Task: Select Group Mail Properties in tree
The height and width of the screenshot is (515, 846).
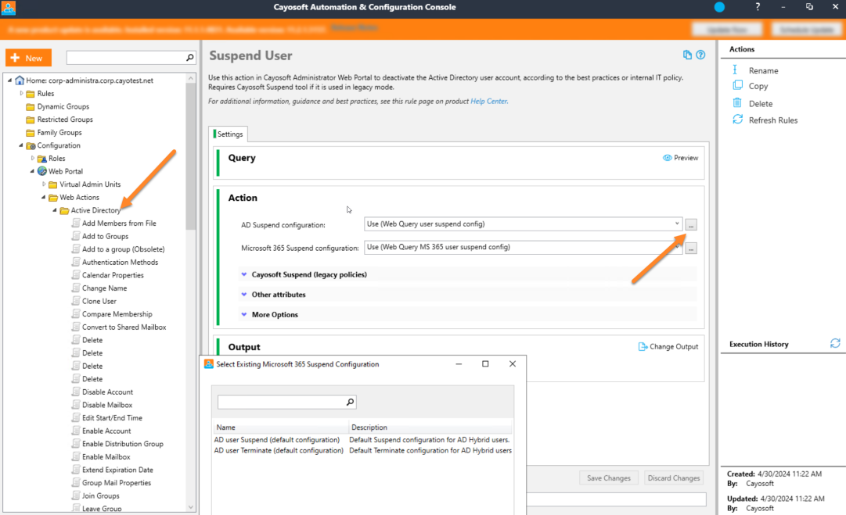Action: [x=117, y=483]
